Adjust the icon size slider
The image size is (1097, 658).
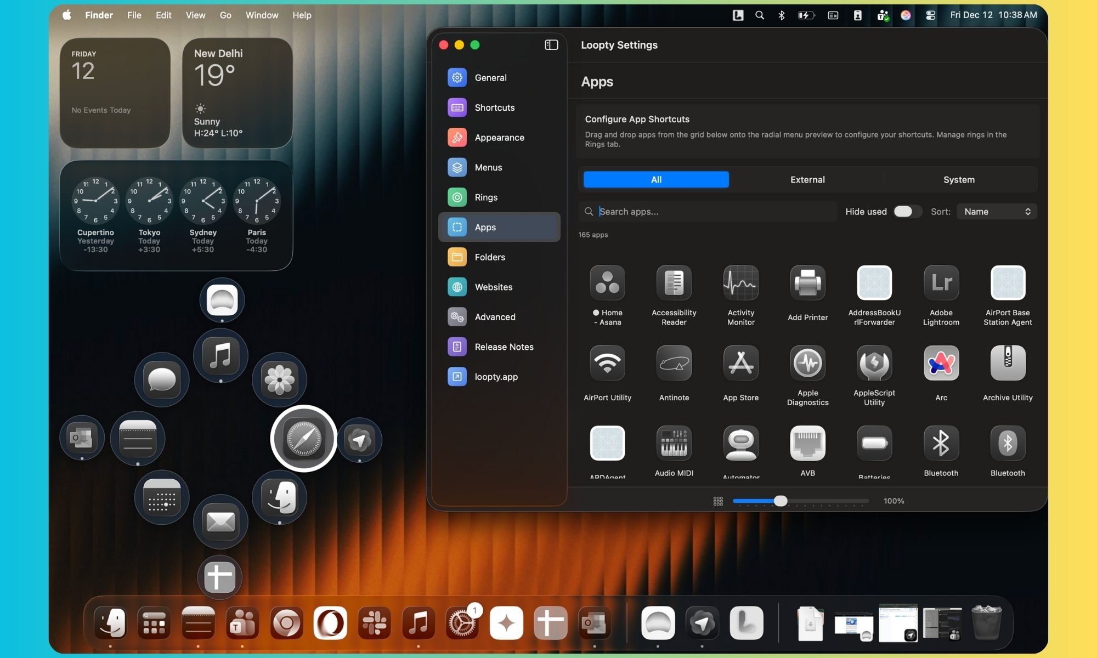click(781, 501)
